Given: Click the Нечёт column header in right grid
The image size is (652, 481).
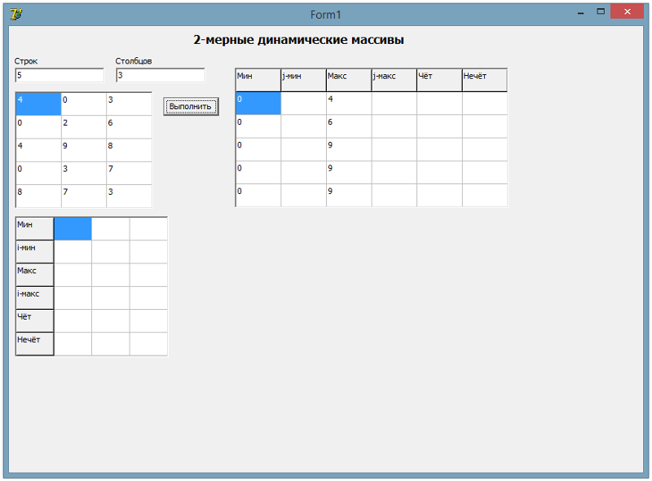Looking at the screenshot, I should (484, 80).
